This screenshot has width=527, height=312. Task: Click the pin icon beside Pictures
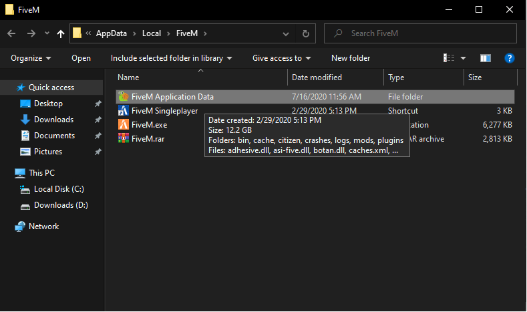pyautogui.click(x=98, y=152)
